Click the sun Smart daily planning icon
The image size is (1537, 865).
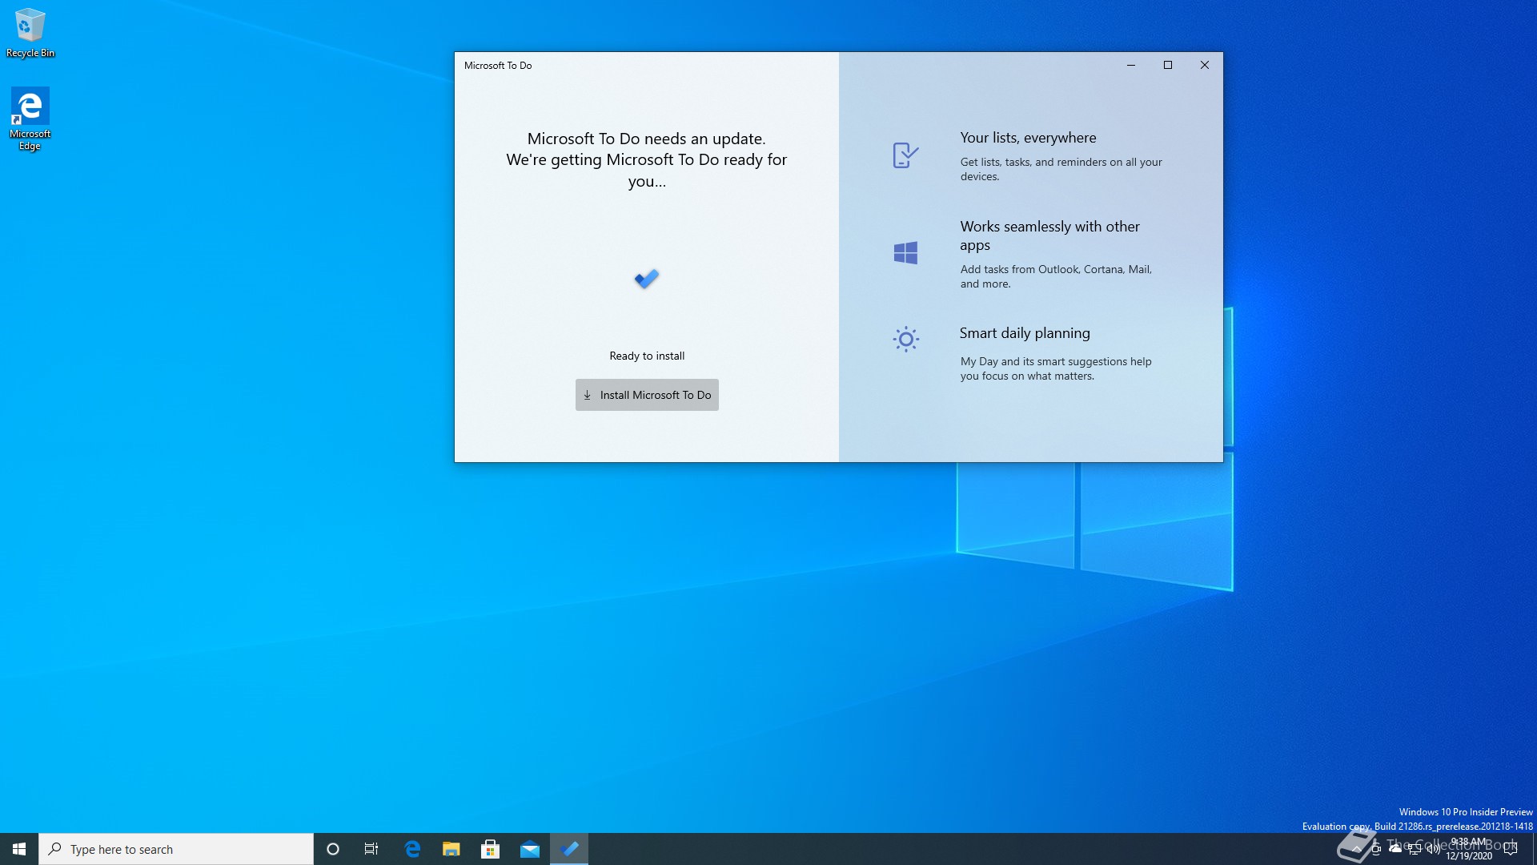tap(905, 340)
